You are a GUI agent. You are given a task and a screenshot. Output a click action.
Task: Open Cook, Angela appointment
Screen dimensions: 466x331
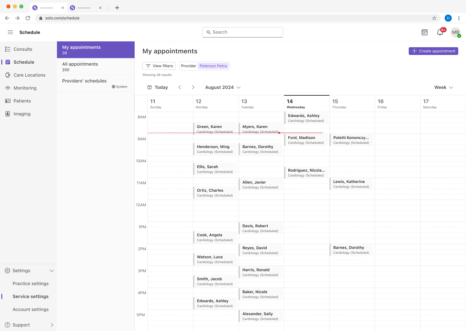[215, 237]
